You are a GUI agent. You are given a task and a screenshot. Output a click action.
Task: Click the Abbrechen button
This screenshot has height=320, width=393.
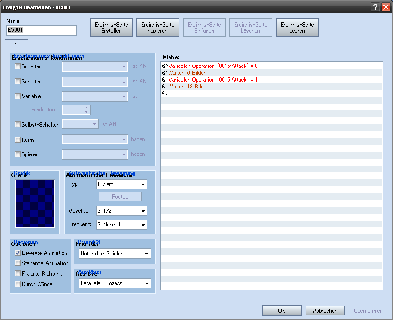pyautogui.click(x=325, y=310)
